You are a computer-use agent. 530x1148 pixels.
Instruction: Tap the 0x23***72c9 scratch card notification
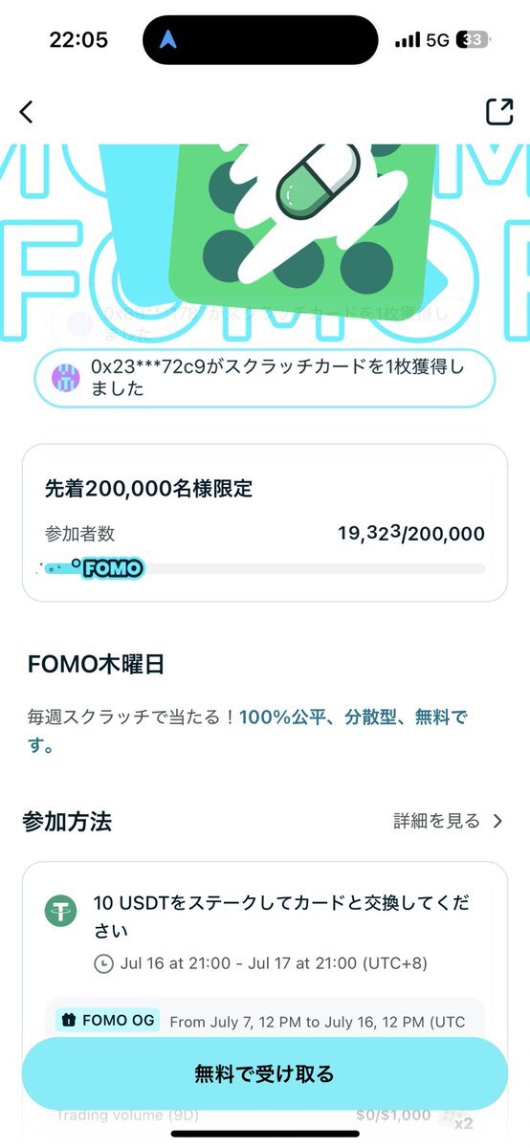(x=265, y=378)
